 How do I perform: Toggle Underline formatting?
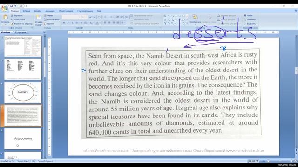coord(73,23)
